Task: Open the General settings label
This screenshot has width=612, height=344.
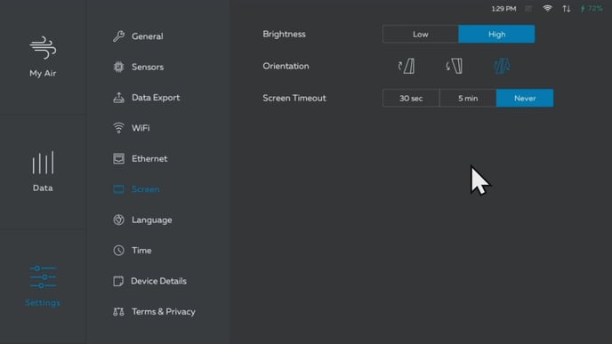Action: click(147, 36)
